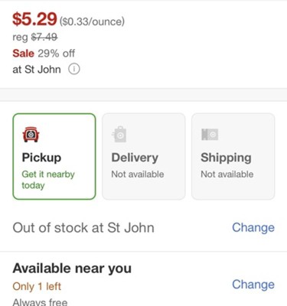Tap the Sale 29% off label

click(x=44, y=54)
